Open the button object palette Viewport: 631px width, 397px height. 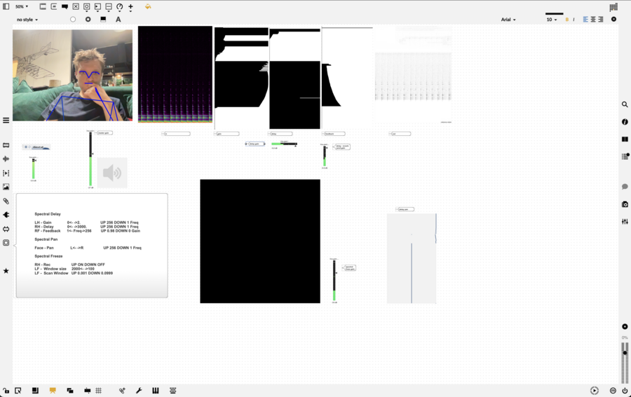point(86,6)
